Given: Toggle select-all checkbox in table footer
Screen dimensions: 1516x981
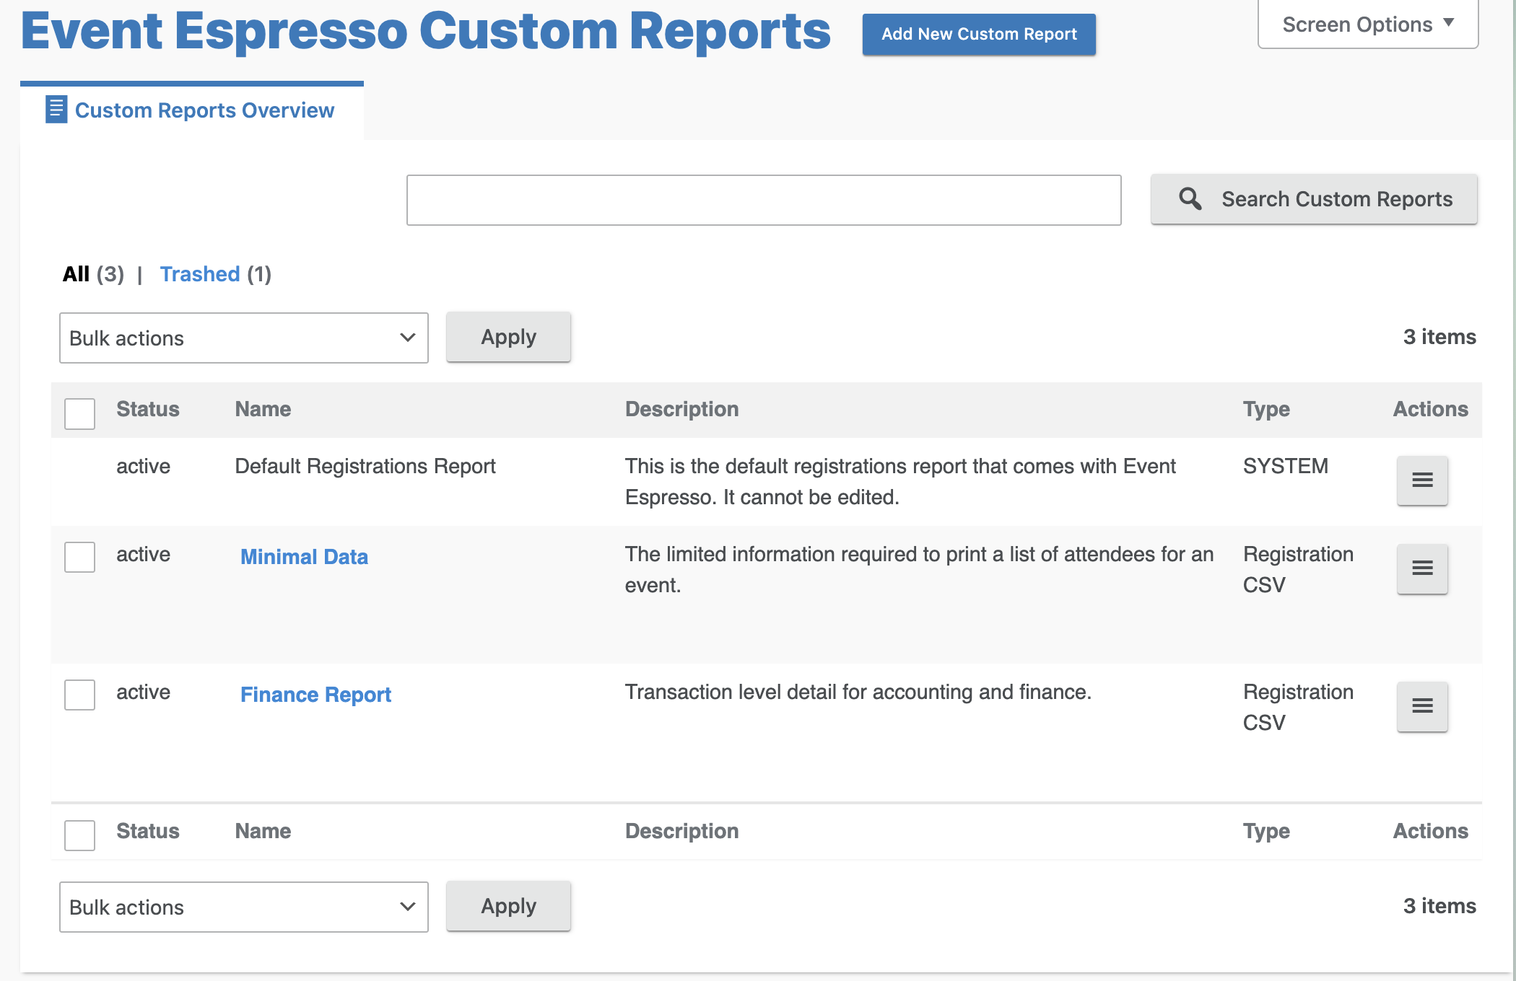Looking at the screenshot, I should tap(79, 835).
